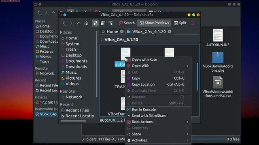
Task: Open the hamburger menu in front window
Action: (x=193, y=23)
